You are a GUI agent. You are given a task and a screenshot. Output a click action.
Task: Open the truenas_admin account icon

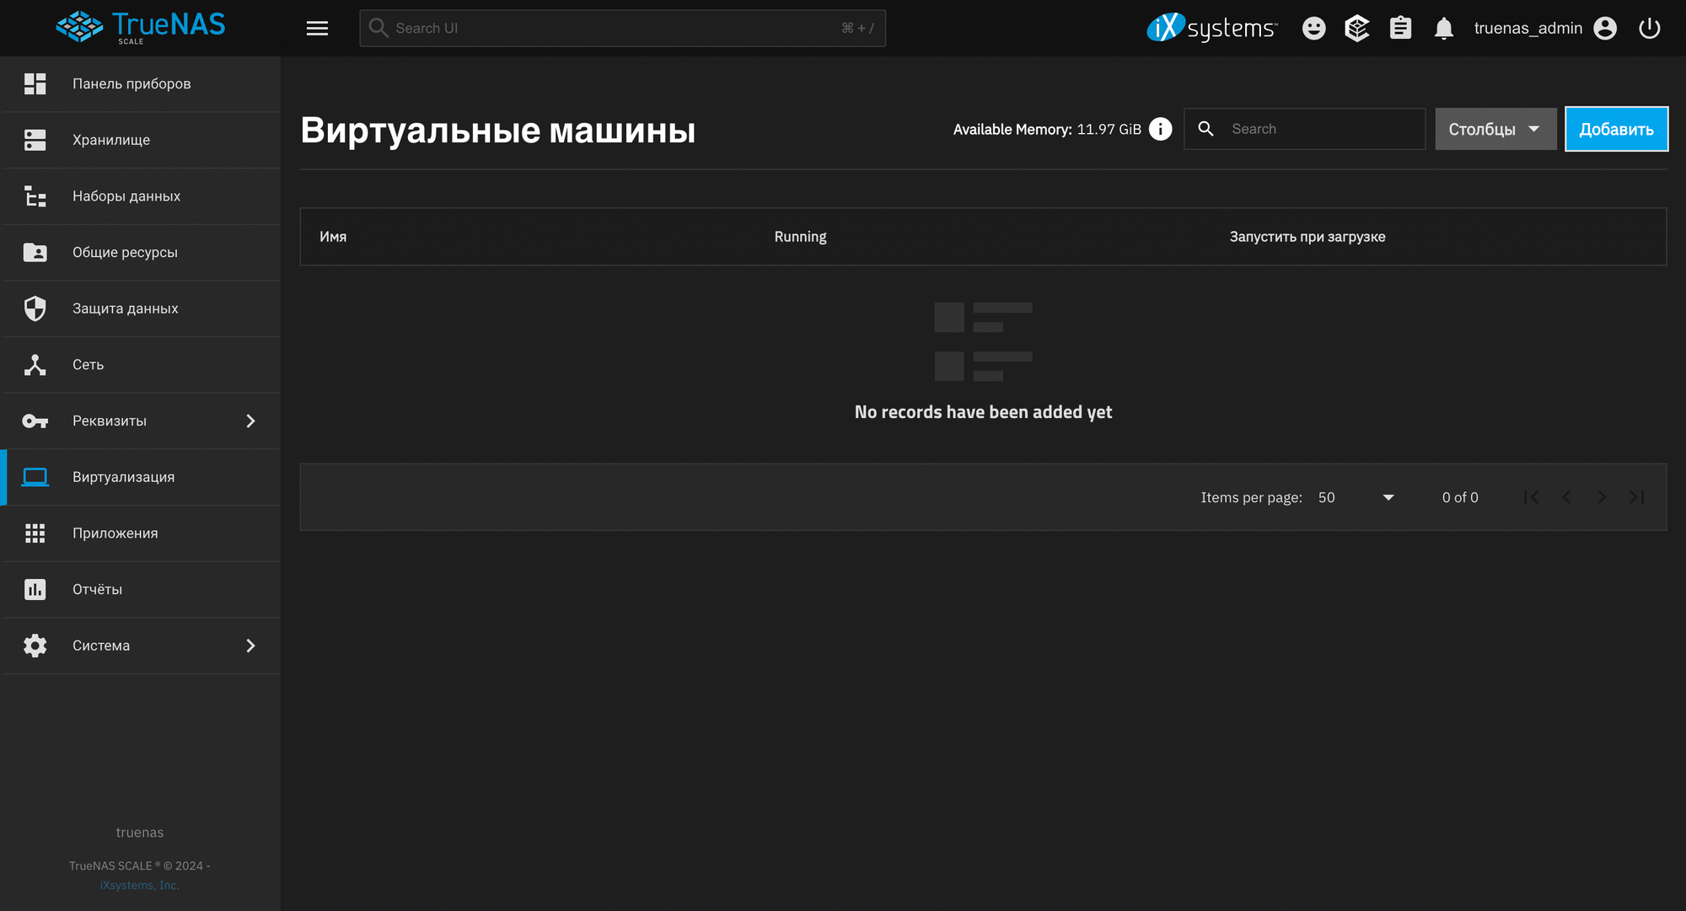pyautogui.click(x=1605, y=28)
